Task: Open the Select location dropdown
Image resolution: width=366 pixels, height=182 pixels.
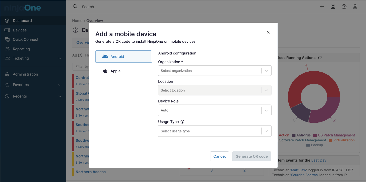Action: [x=215, y=90]
